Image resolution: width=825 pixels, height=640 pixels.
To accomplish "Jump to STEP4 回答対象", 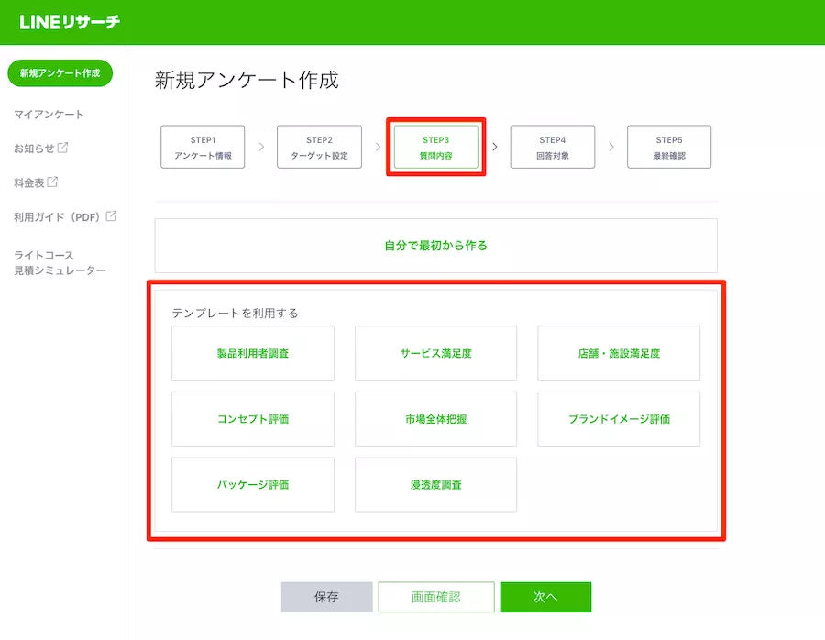I will coord(552,147).
